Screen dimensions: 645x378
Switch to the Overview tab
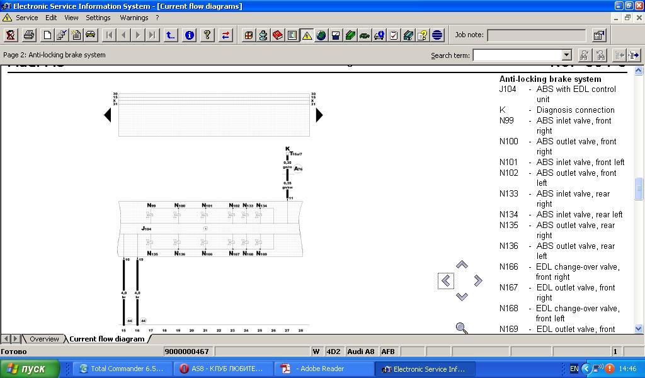pos(44,339)
